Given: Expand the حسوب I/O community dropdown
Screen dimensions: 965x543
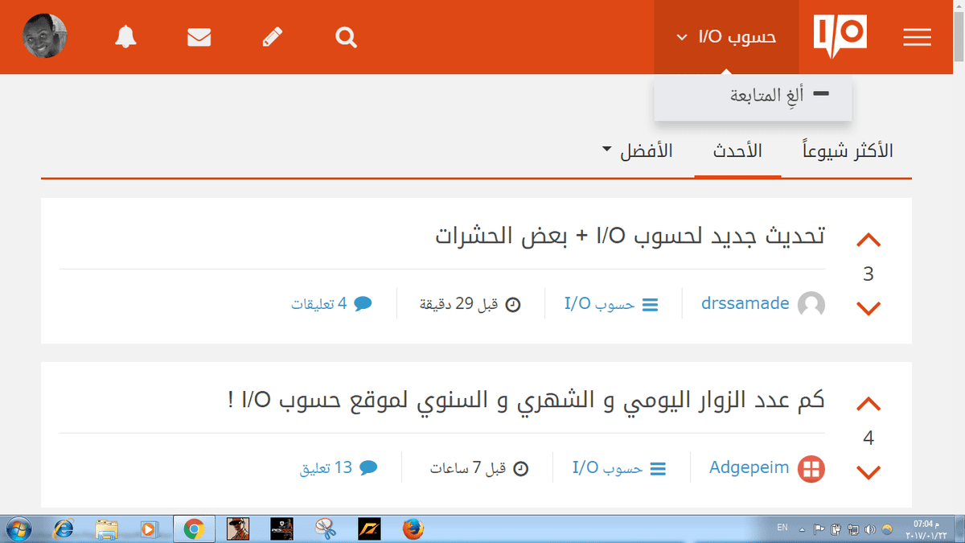Looking at the screenshot, I should click(726, 37).
